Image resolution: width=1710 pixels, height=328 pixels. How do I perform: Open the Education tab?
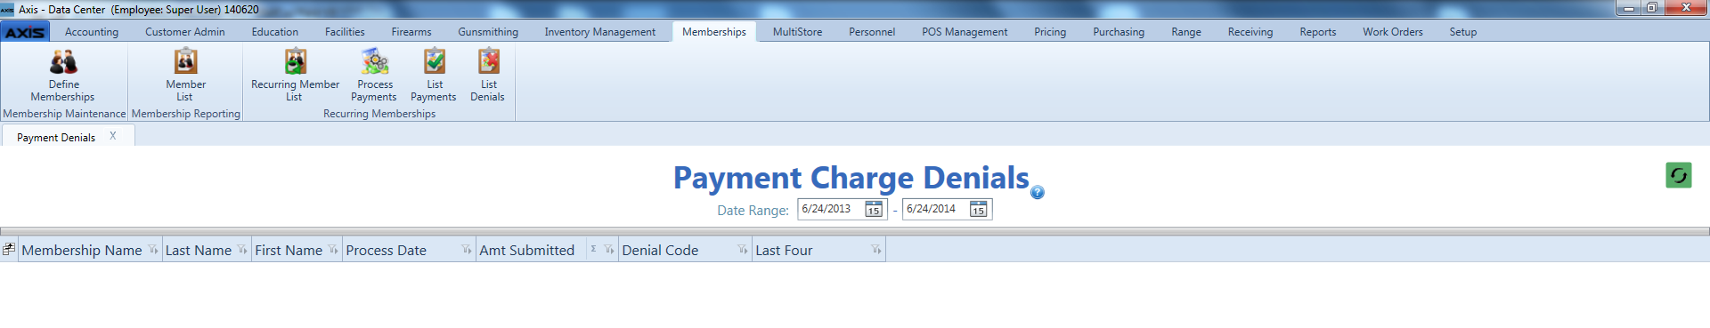coord(275,32)
